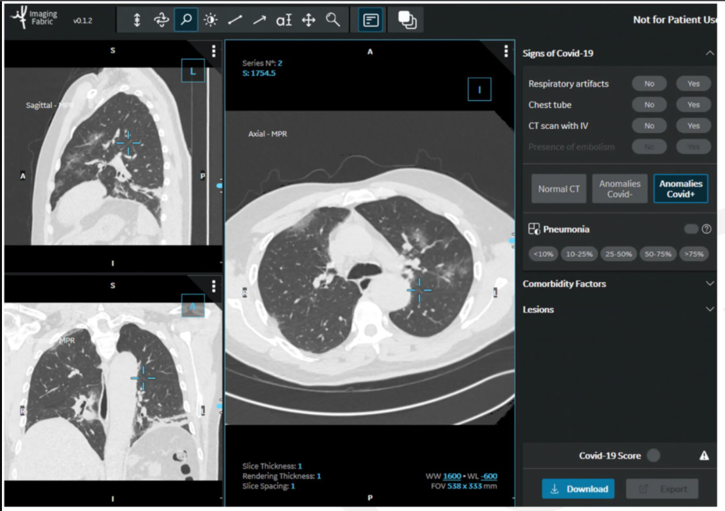Set Chest tube to No
The image size is (725, 511).
[649, 105]
